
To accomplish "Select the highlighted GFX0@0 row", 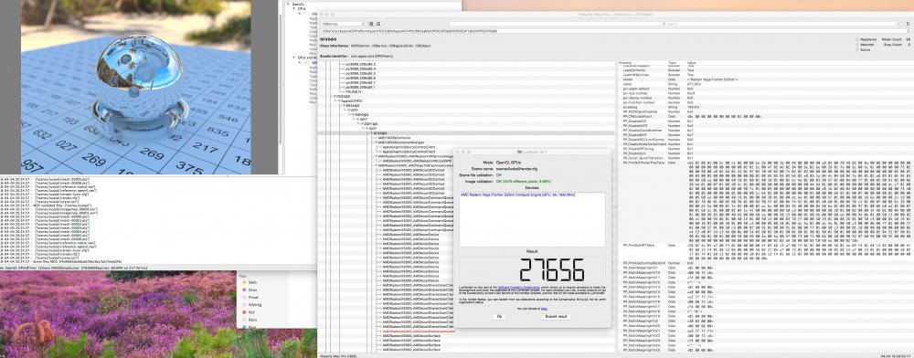I will click(466, 133).
